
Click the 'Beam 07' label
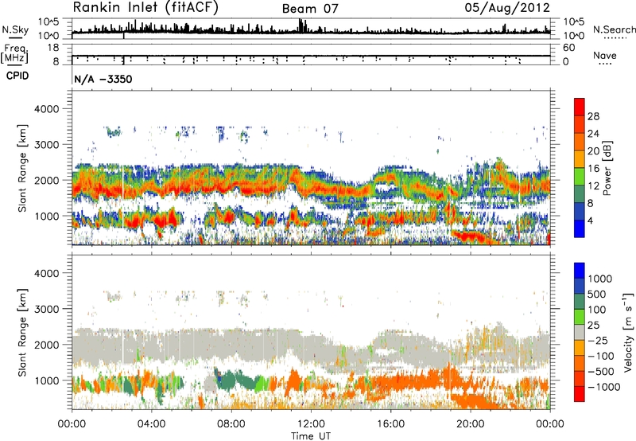pos(310,9)
